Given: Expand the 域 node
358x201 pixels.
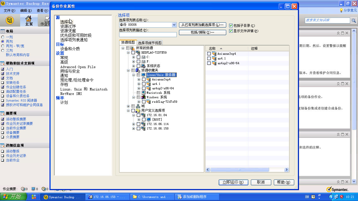Looking at the screenshot, I should click(128, 106).
